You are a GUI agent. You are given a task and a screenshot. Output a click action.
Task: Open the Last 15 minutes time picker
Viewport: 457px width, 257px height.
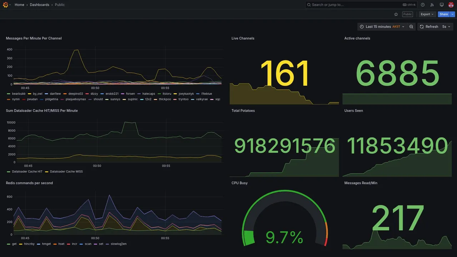pyautogui.click(x=382, y=27)
